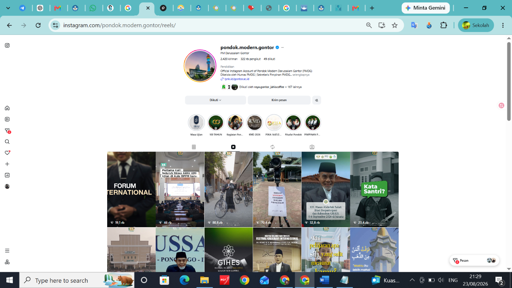Open the More hamburger menu in sidebar

[x=7, y=251]
